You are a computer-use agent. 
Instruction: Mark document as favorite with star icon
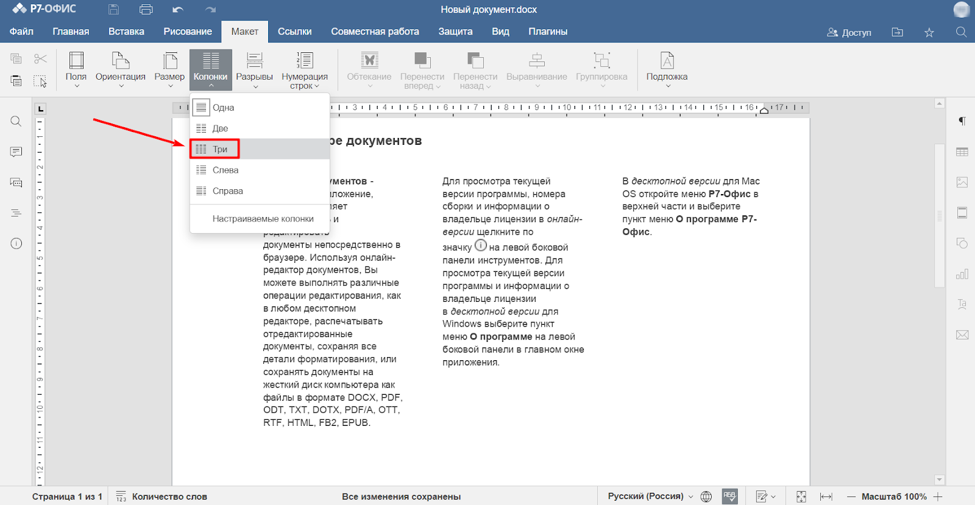coord(929,32)
